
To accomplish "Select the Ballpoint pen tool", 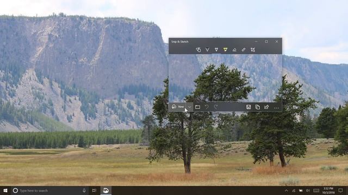I will 207,50.
